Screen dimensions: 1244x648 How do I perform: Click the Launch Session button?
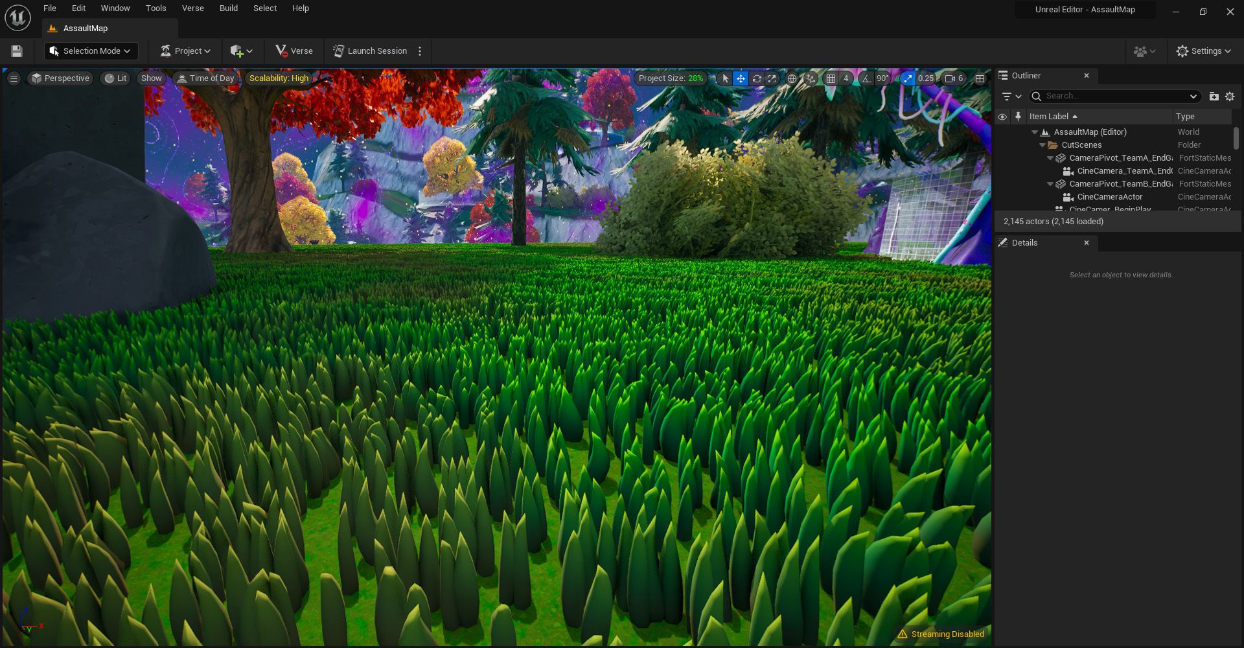pyautogui.click(x=370, y=51)
